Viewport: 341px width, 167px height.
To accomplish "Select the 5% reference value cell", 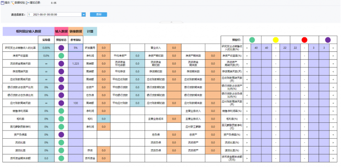I will [75, 48].
